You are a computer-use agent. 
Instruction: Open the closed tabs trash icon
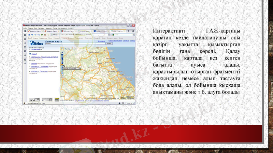[x=133, y=31]
